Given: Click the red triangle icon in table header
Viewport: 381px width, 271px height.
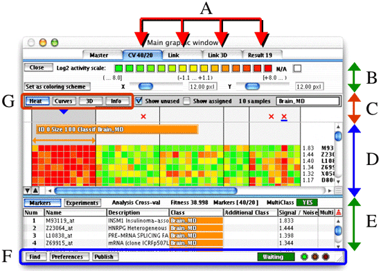Looking at the screenshot, I should pos(339,212).
